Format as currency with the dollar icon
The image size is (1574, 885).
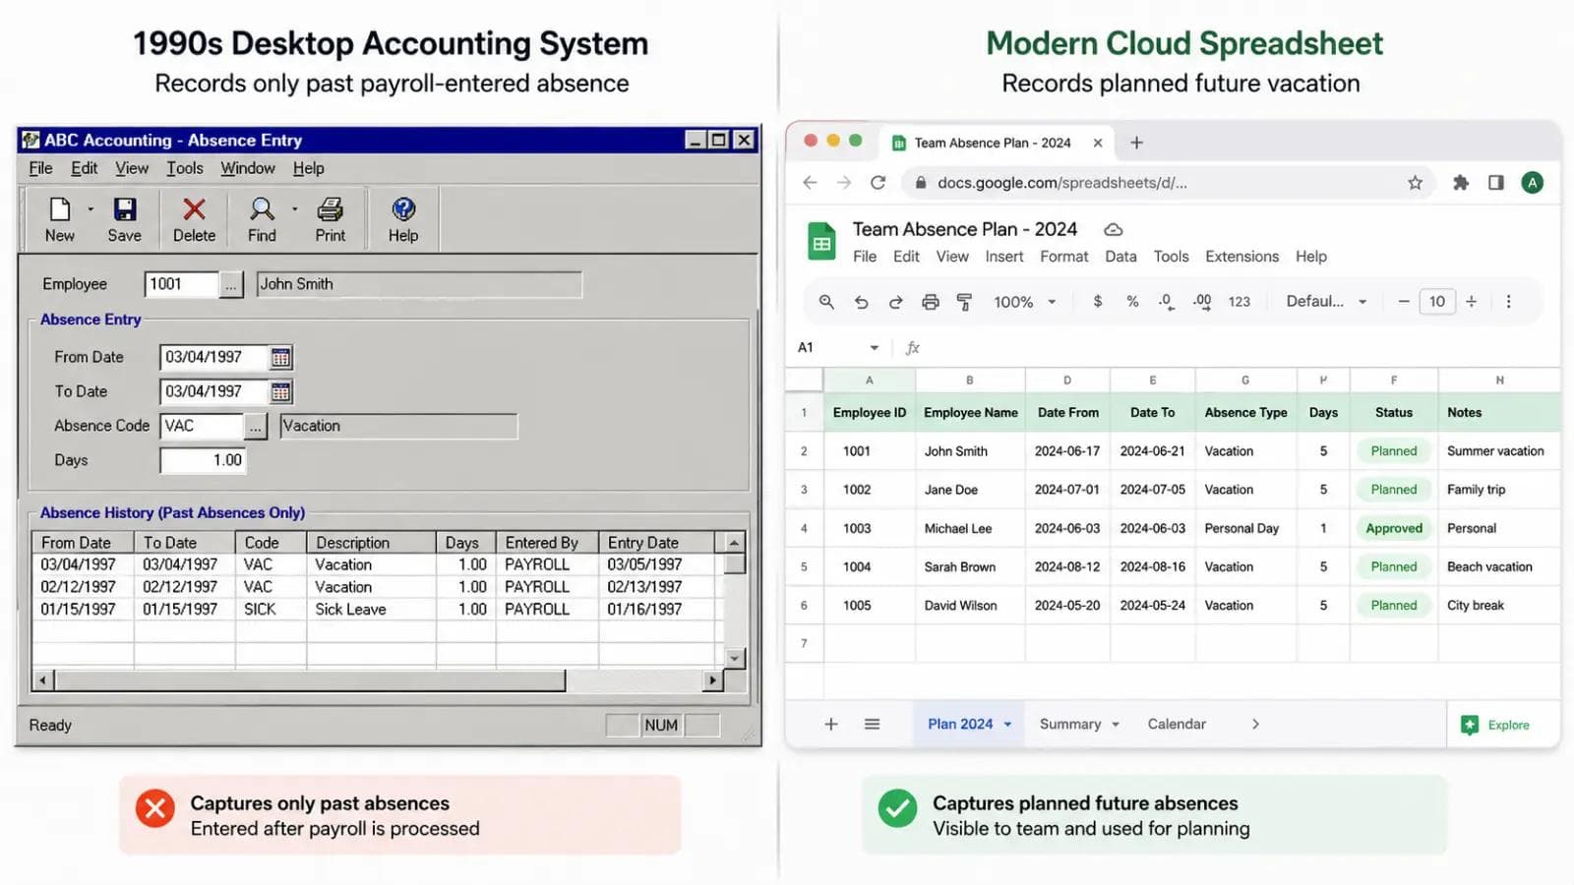click(1098, 302)
